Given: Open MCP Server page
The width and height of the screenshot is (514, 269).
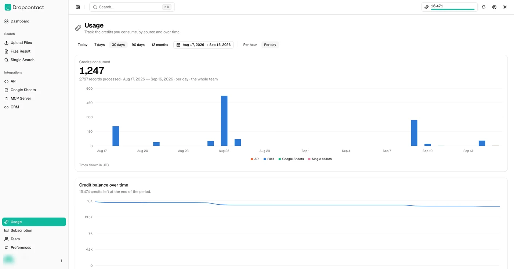Looking at the screenshot, I should 34,98.
